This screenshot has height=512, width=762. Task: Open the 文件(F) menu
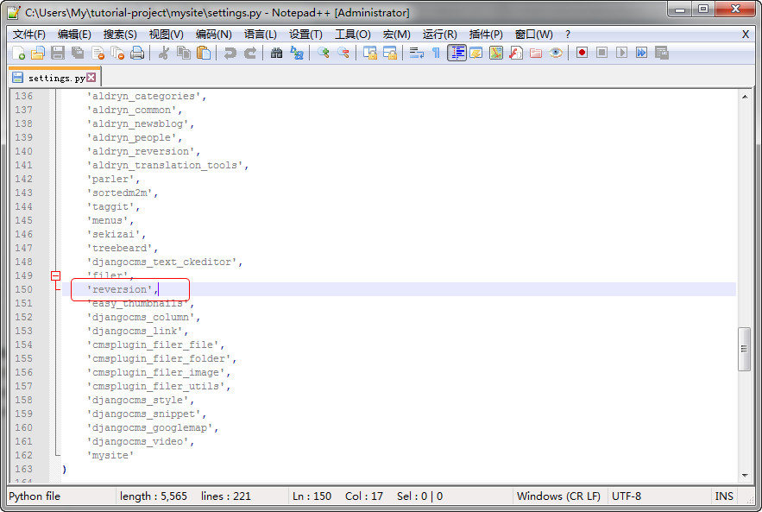pos(29,35)
